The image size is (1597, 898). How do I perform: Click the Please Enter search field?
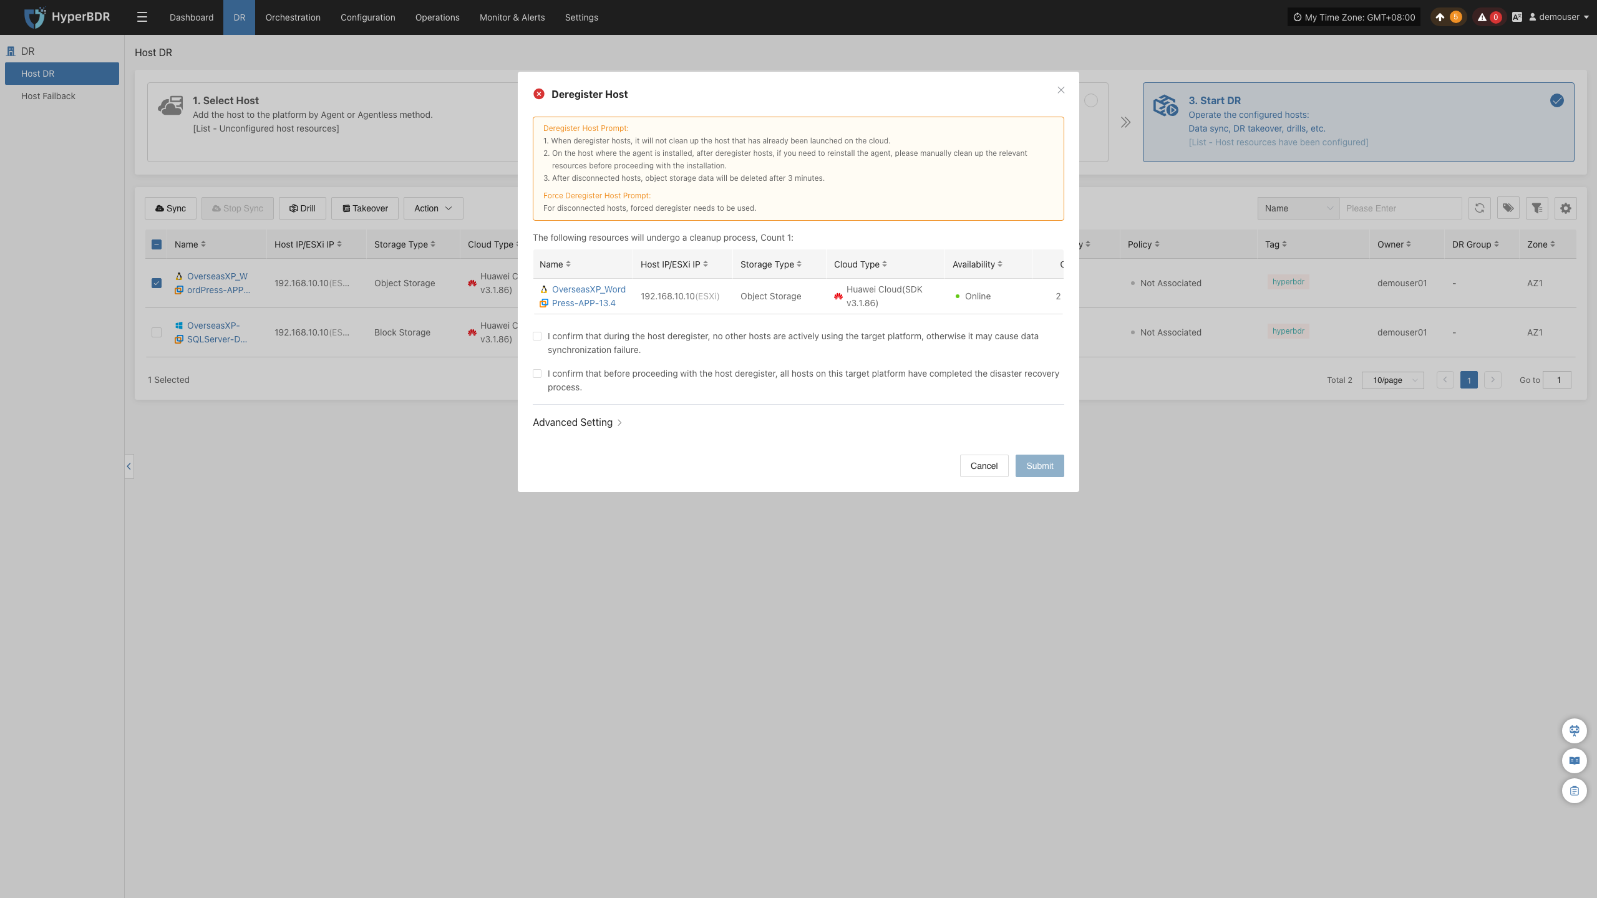pos(1400,208)
